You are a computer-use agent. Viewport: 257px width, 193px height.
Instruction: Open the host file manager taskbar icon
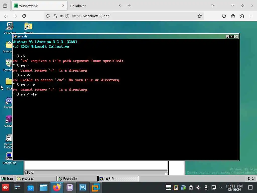[44, 187]
